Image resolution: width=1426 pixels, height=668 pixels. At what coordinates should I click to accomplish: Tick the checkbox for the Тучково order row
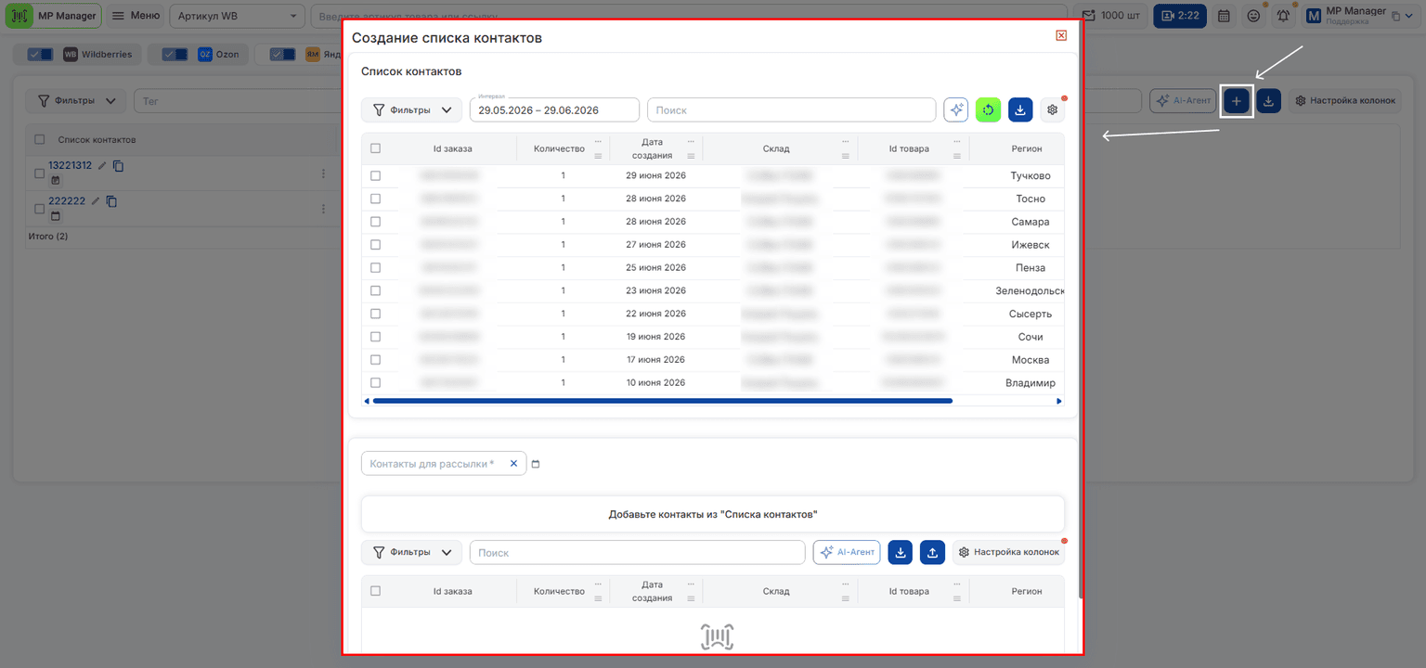coord(375,175)
